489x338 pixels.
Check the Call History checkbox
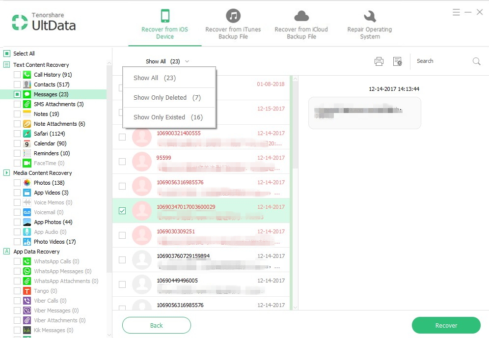[17, 75]
